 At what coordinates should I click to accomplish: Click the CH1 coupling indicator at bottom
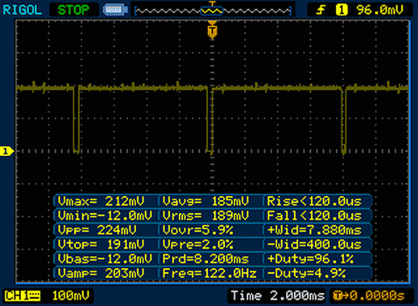tap(22, 296)
